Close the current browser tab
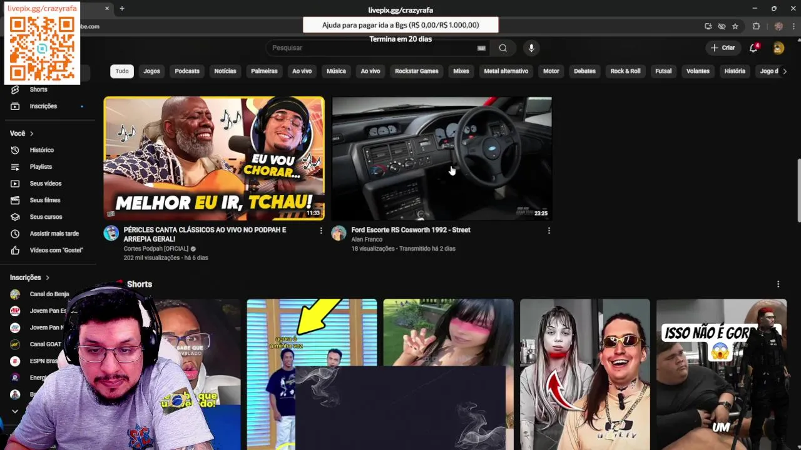The height and width of the screenshot is (450, 801). tap(107, 9)
